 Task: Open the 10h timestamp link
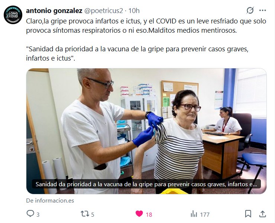[134, 11]
